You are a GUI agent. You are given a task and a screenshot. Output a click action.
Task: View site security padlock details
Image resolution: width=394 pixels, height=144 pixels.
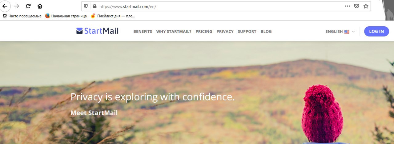[94, 6]
